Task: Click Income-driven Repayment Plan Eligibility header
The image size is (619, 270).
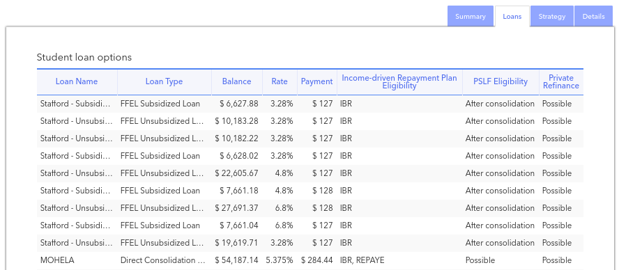Action: coord(399,81)
